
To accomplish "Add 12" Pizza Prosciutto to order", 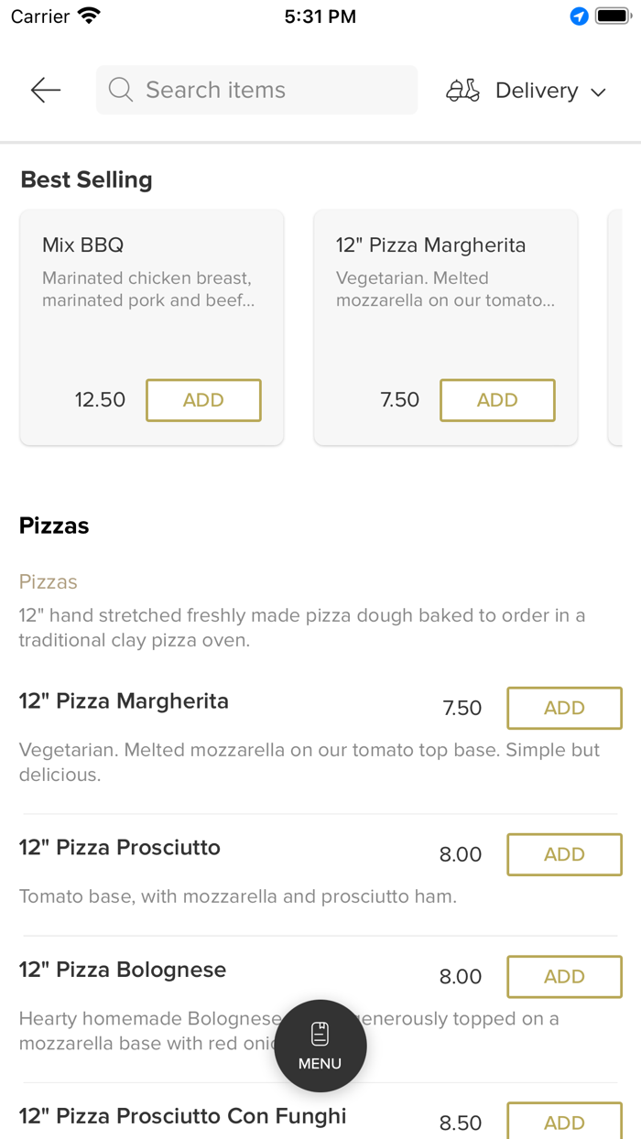I will [x=564, y=854].
